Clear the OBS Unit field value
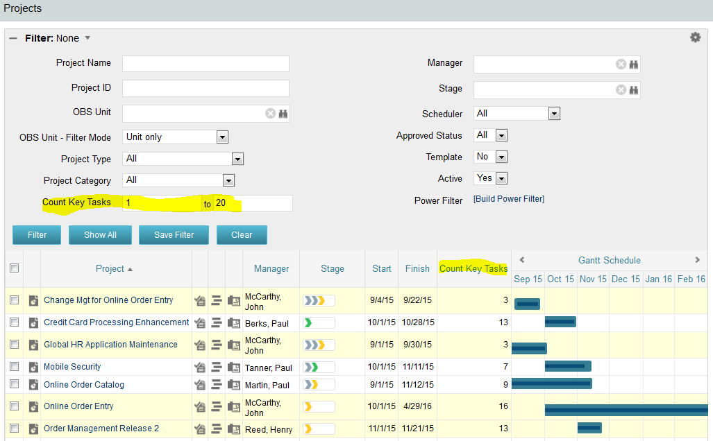Screen dimensions: 713x441 pyautogui.click(x=270, y=114)
